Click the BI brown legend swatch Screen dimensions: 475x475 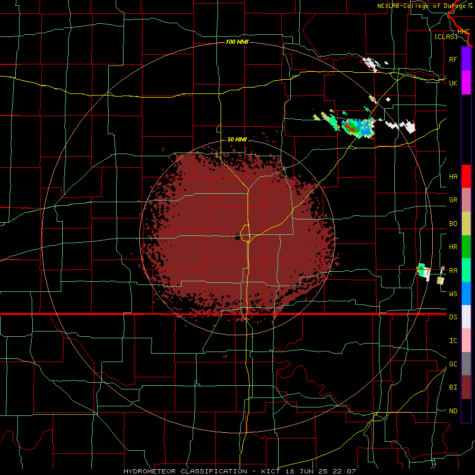(466, 387)
